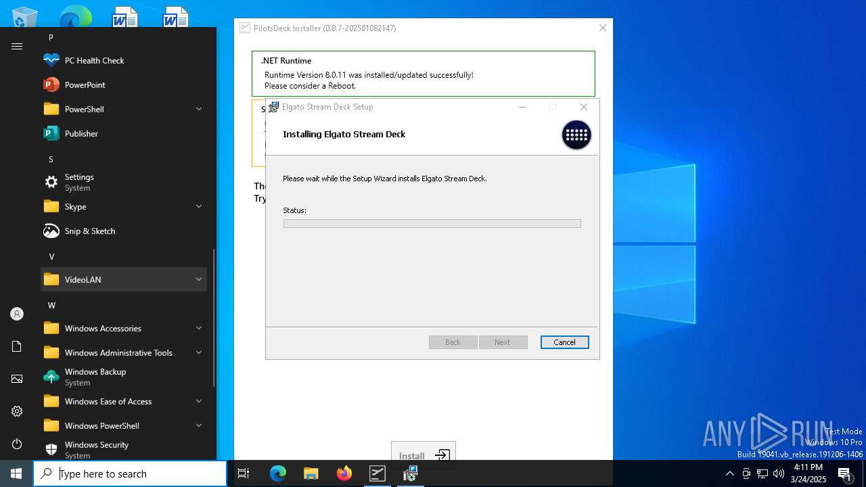Jump to letter W section header
Viewport: 866px width, 487px height.
(51, 305)
